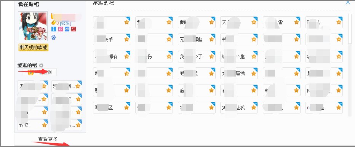Click the sign-in button under 爱逛的吧
This screenshot has height=147, width=355.
[x=39, y=72]
